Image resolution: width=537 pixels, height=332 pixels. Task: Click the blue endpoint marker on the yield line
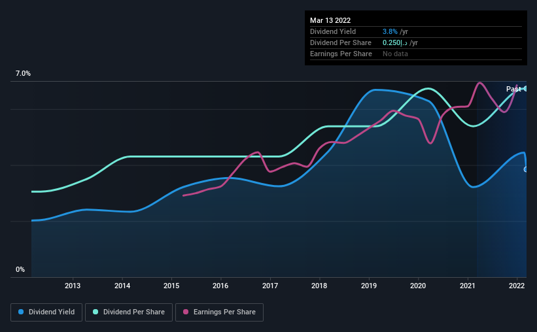(x=525, y=169)
